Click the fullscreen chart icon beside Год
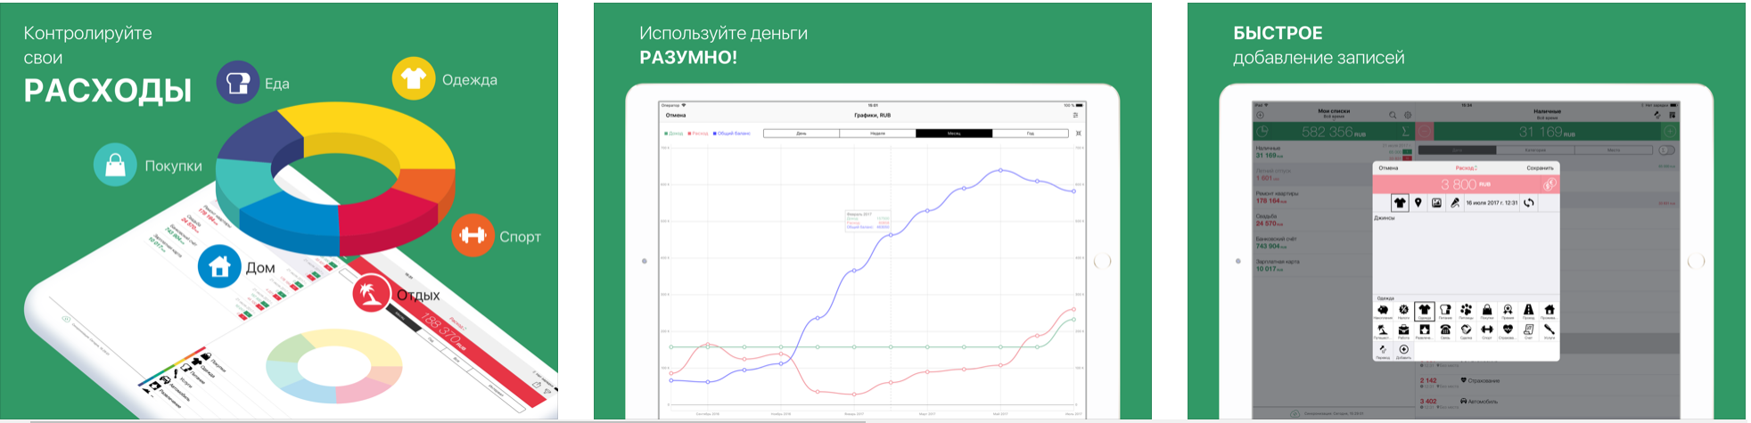Viewport: 1751px width, 423px height. coord(1079,134)
